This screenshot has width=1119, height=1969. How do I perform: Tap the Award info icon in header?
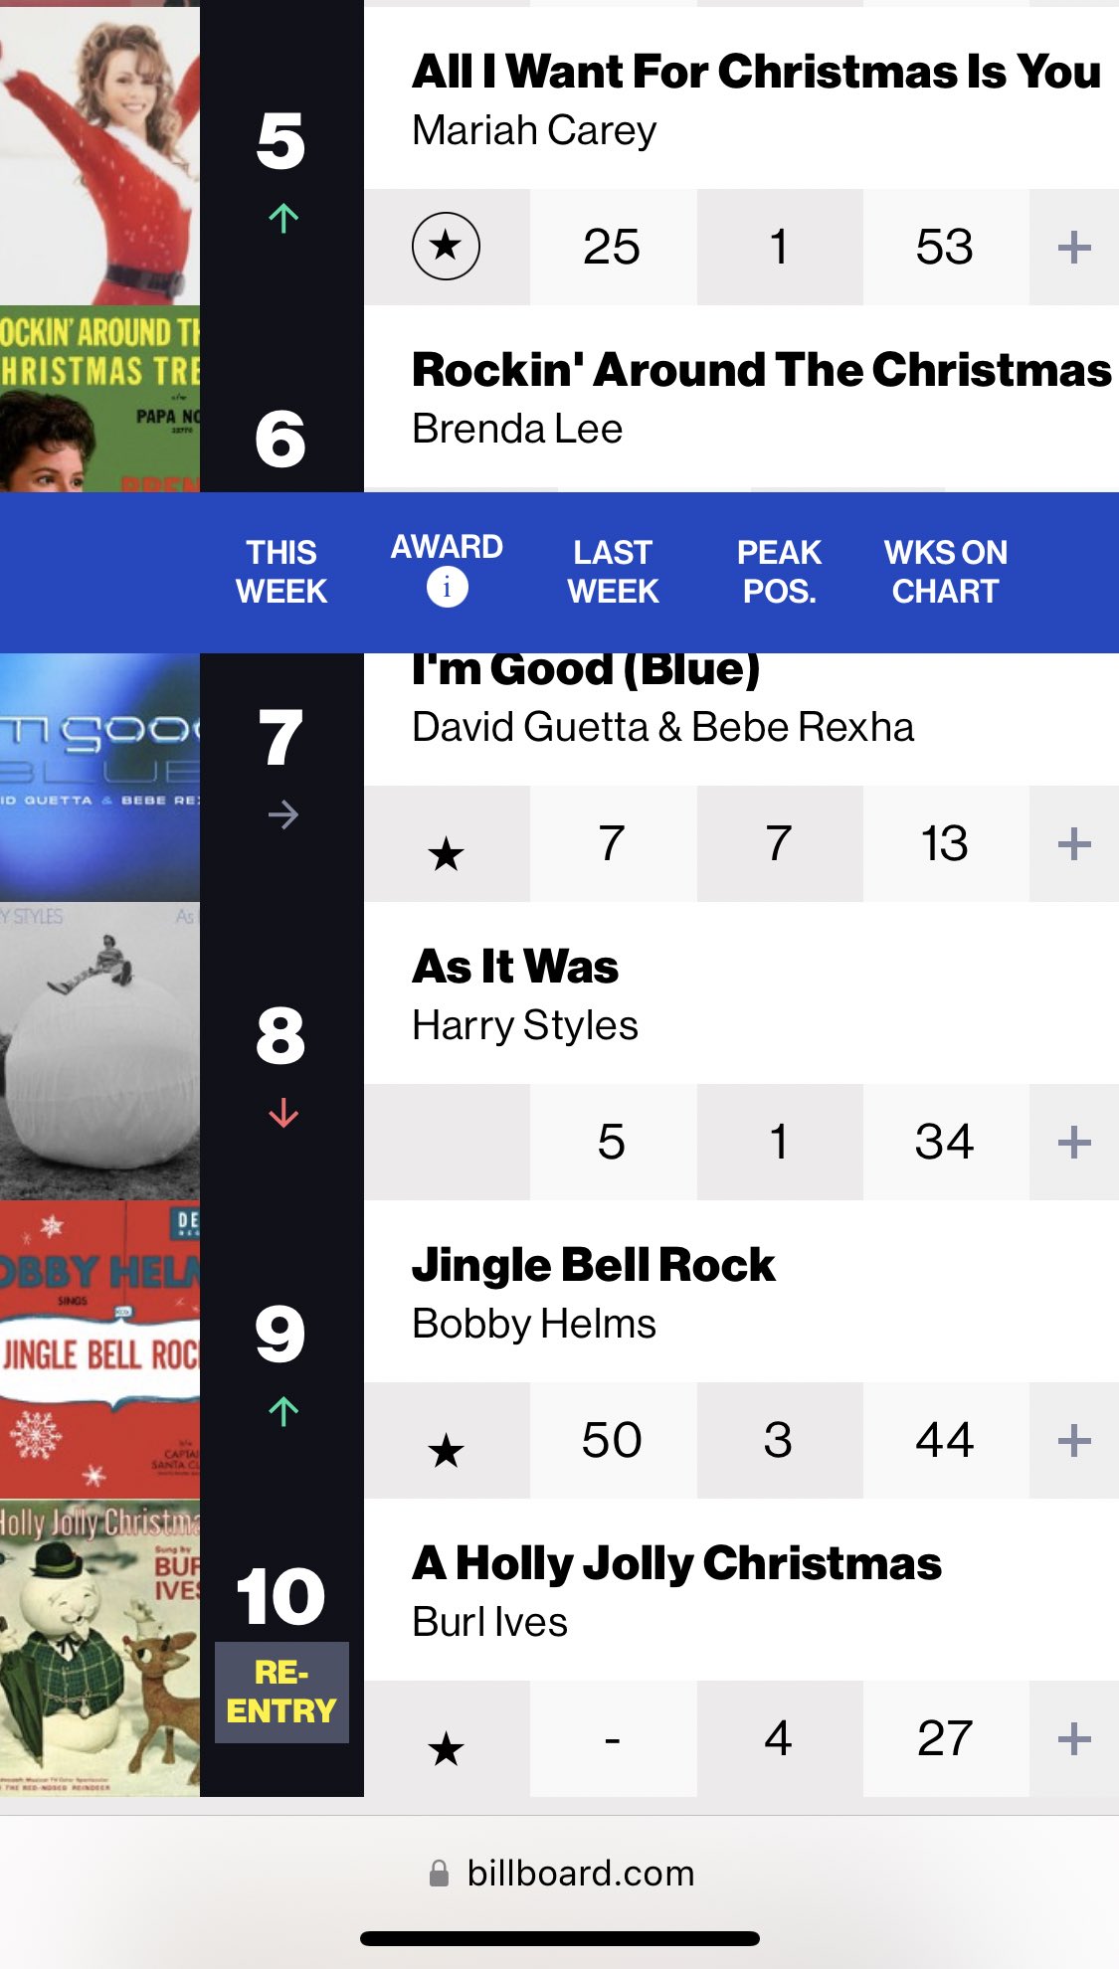pyautogui.click(x=447, y=587)
